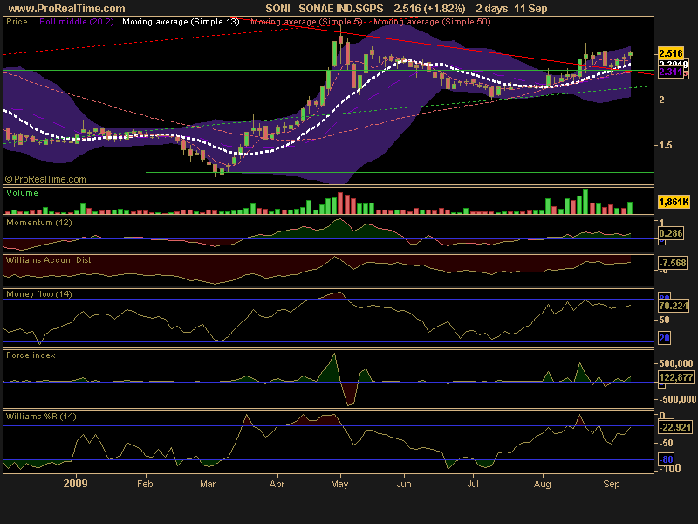Click the May time axis label
Image resolution: width=698 pixels, height=524 pixels.
[x=339, y=485]
